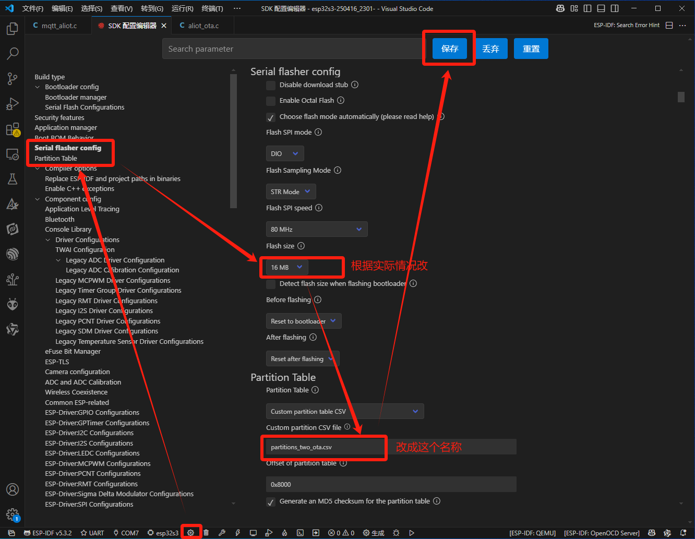Enable Octal Flash checkbox
The height and width of the screenshot is (539, 695).
click(271, 101)
